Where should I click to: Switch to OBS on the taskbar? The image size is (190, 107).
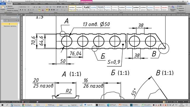pos(101,105)
